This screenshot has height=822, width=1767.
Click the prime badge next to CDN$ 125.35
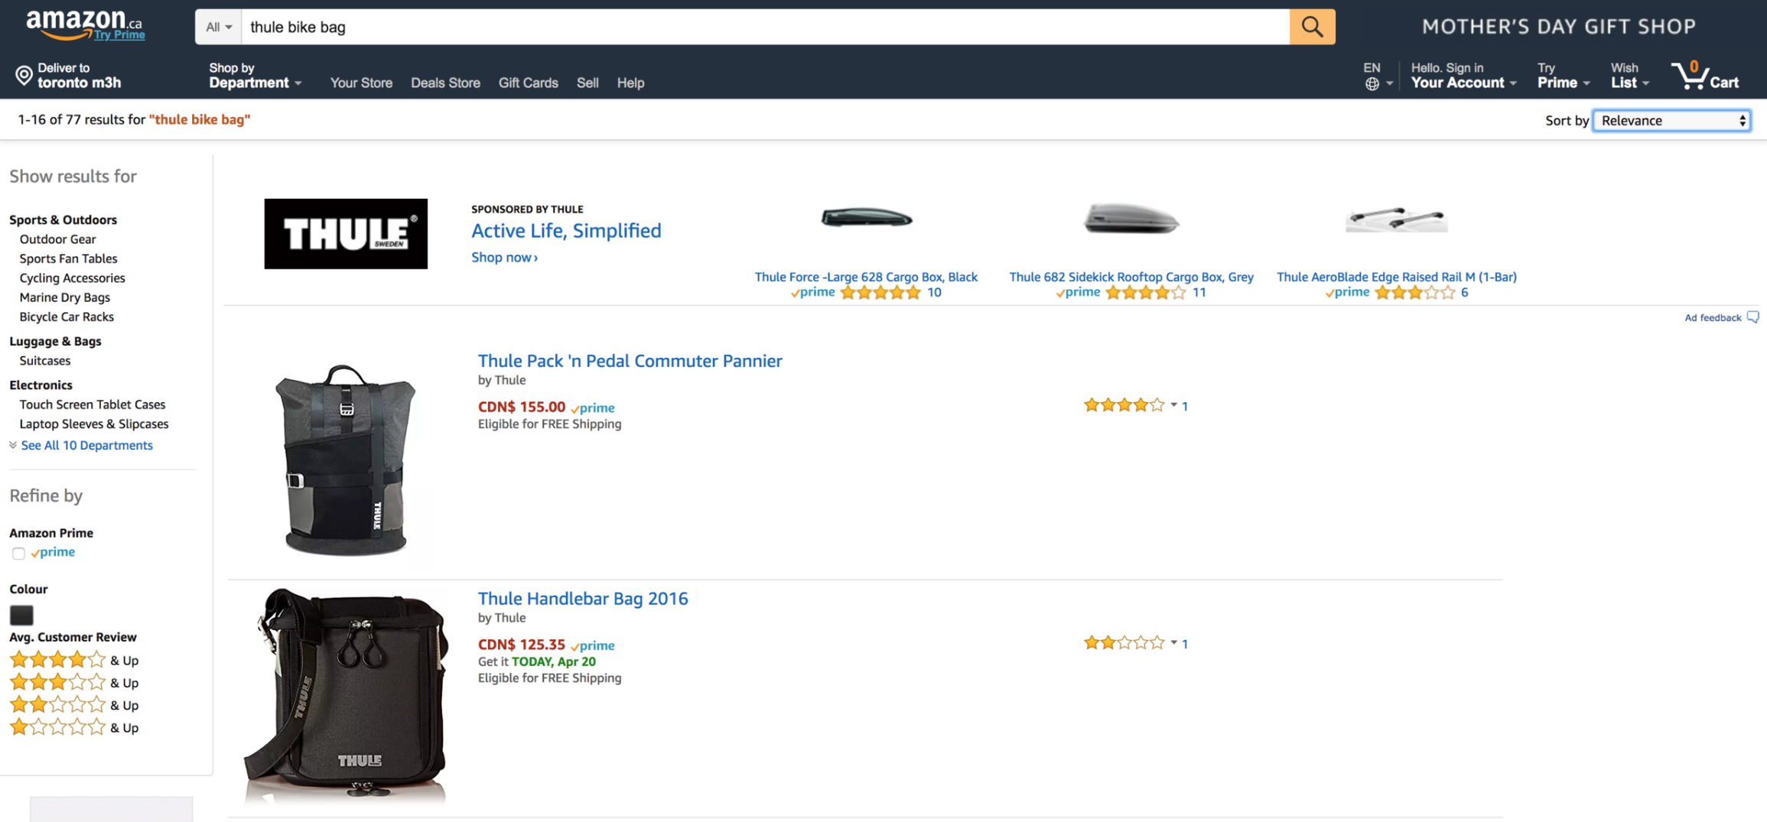click(593, 645)
